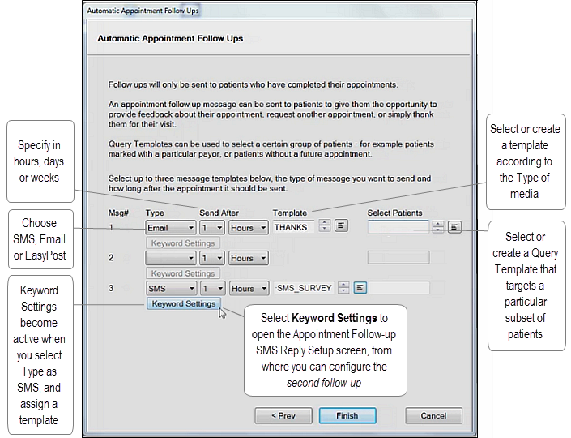The height and width of the screenshot is (438, 571).
Task: Click Select Patients field in message 1
Action: (398, 227)
